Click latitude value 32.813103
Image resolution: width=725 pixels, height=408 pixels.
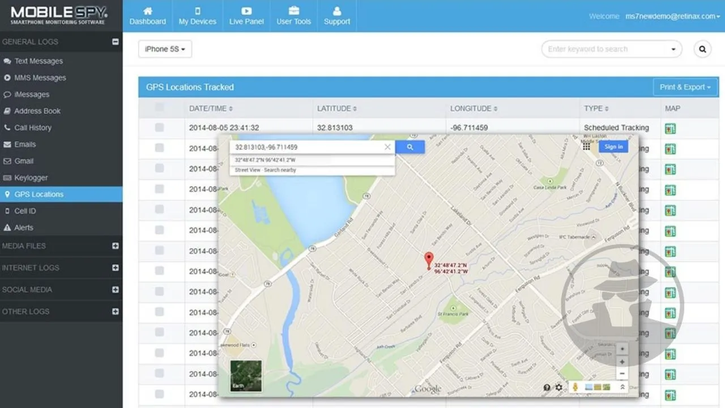(335, 128)
